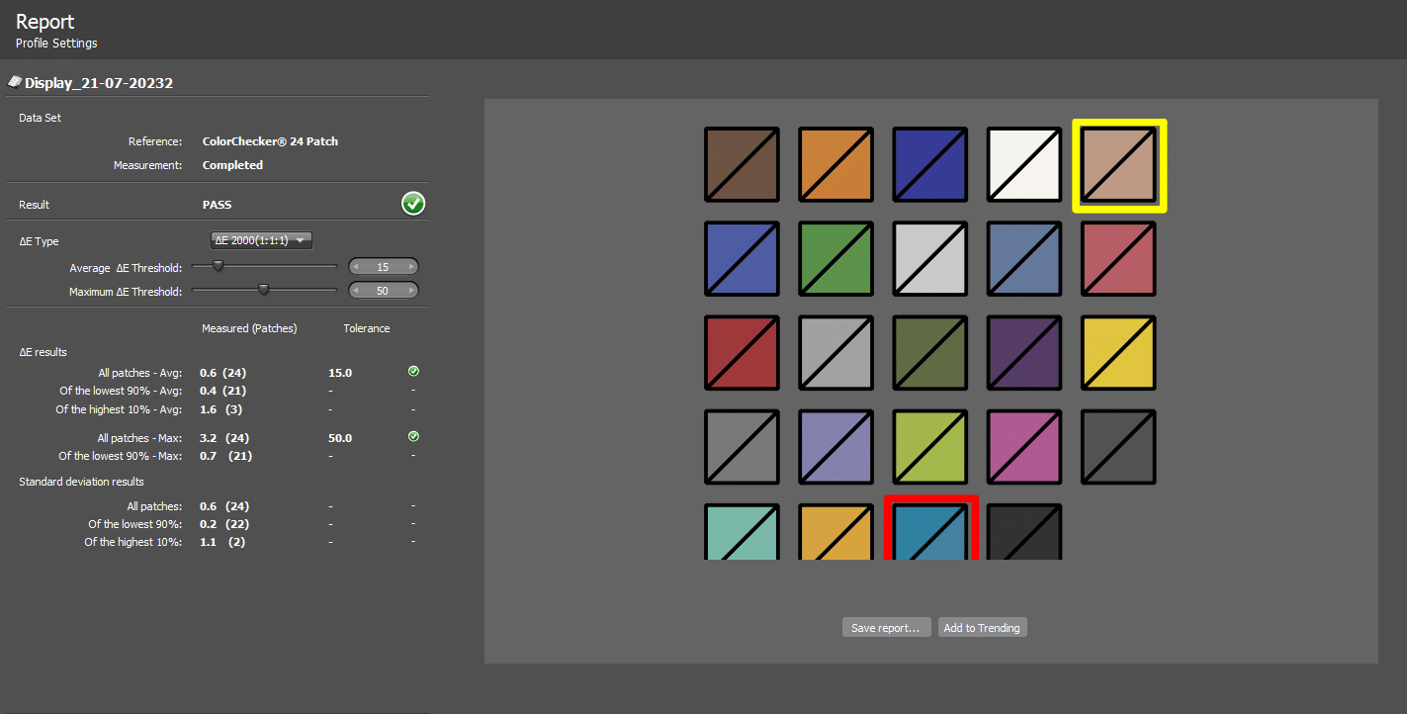Viewport: 1407px width, 714px height.
Task: Select the white color patch
Action: point(1024,165)
